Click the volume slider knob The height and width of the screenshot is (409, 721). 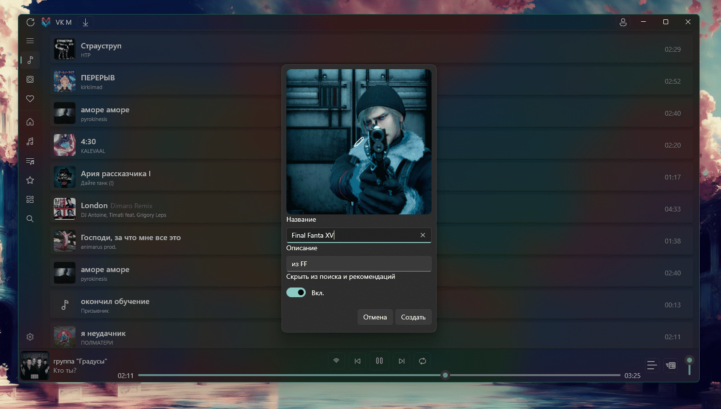coord(690,360)
